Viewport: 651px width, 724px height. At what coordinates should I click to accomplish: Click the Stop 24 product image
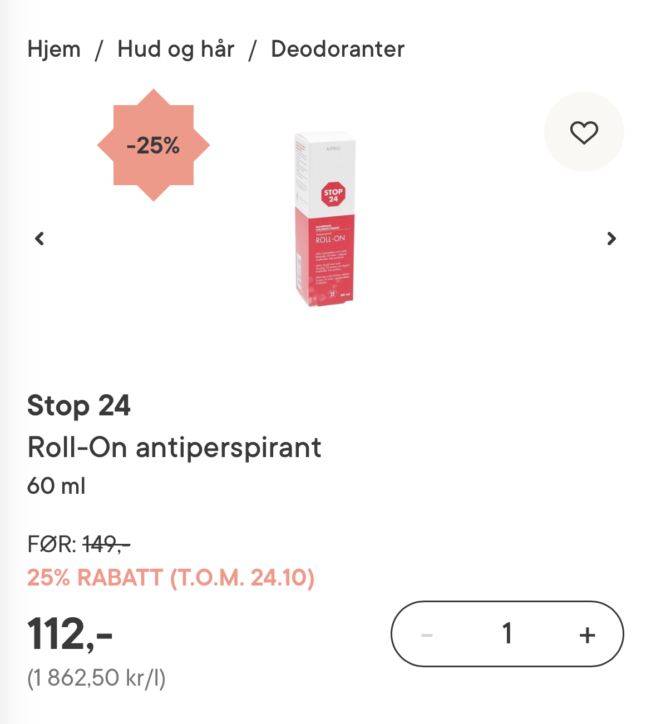click(325, 220)
